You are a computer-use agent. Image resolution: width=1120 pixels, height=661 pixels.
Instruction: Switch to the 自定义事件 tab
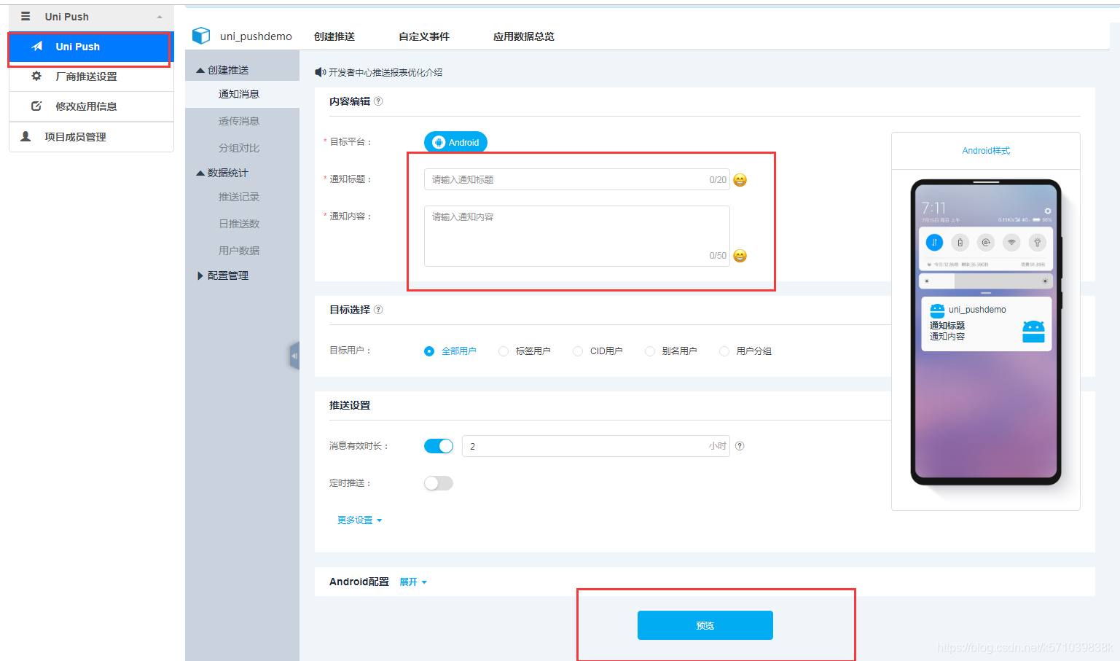tap(424, 36)
